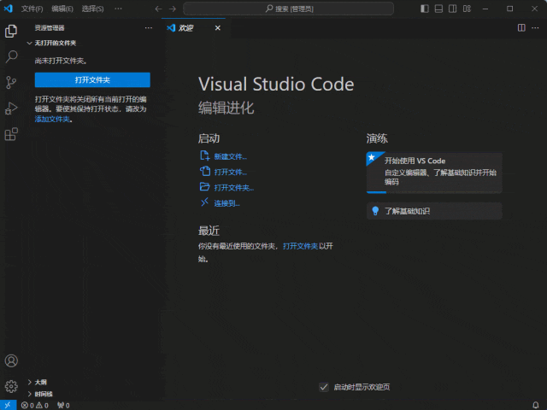The image size is (547, 410).
Task: Open the 了解基础知识 walkthrough
Action: [x=434, y=211]
